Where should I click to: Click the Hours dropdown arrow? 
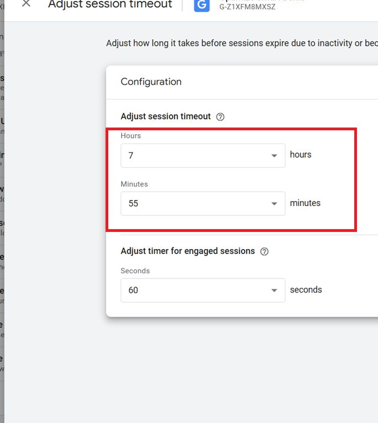pyautogui.click(x=274, y=156)
